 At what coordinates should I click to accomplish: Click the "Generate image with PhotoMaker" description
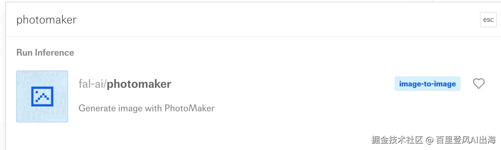(146, 108)
